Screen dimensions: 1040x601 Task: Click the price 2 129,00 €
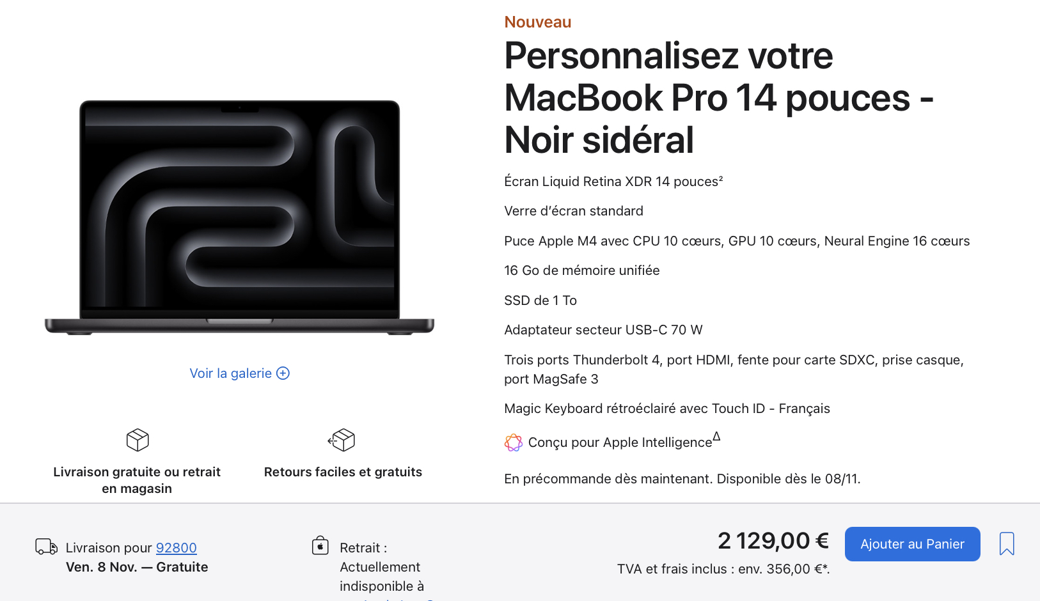tap(773, 541)
